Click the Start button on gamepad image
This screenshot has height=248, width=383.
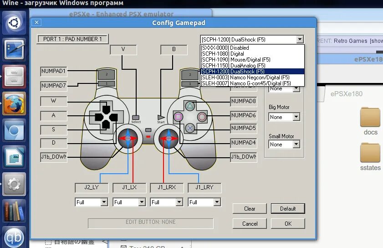161,118
